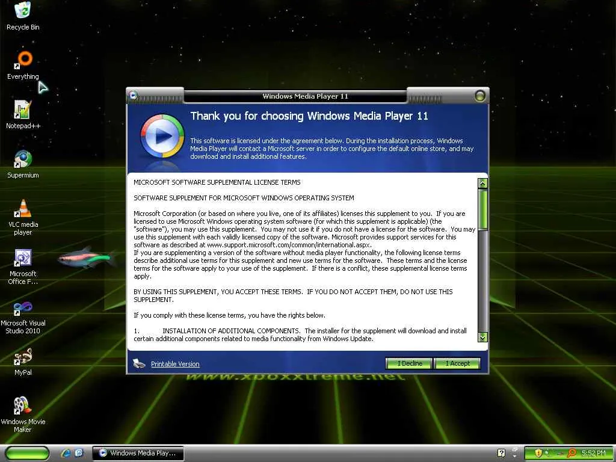Click the title bar Media Player system icon
This screenshot has height=462, width=616.
[134, 95]
